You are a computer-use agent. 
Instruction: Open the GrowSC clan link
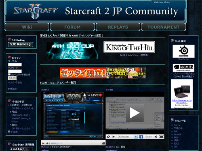[x=178, y=134]
